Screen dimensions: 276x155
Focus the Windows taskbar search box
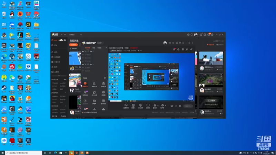pos(24,153)
